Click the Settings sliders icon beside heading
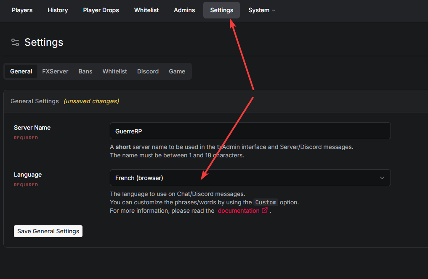 point(15,42)
